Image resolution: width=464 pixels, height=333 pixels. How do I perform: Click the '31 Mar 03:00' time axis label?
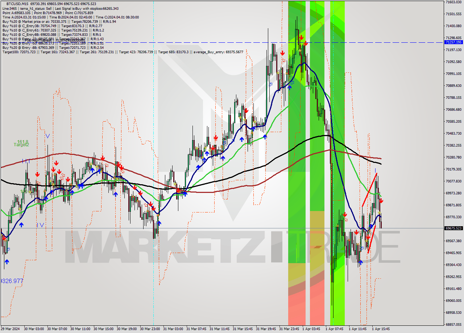tap(173, 329)
